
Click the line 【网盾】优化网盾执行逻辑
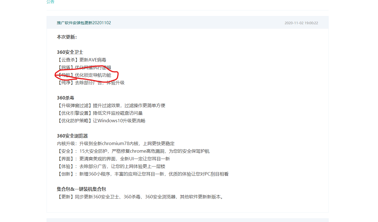pos(84,68)
